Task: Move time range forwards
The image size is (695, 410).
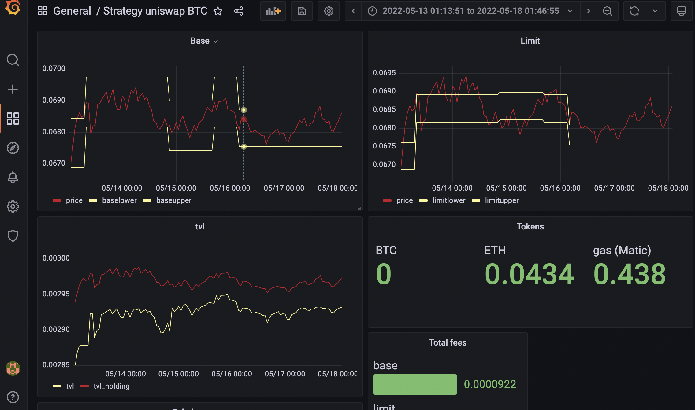Action: 588,11
